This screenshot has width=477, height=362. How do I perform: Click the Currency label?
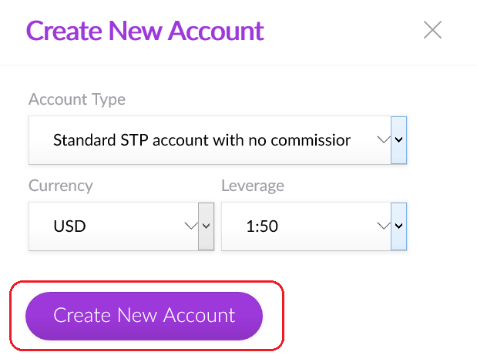61,186
